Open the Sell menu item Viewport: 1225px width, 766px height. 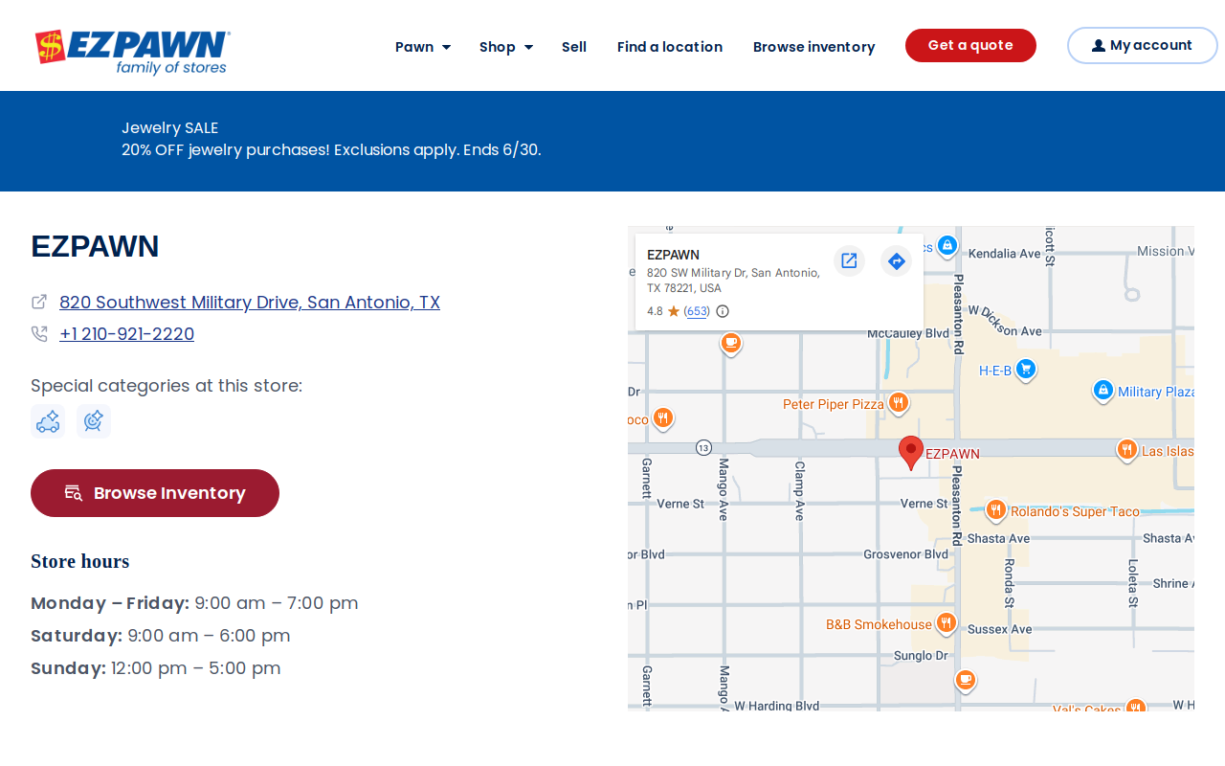pyautogui.click(x=574, y=47)
